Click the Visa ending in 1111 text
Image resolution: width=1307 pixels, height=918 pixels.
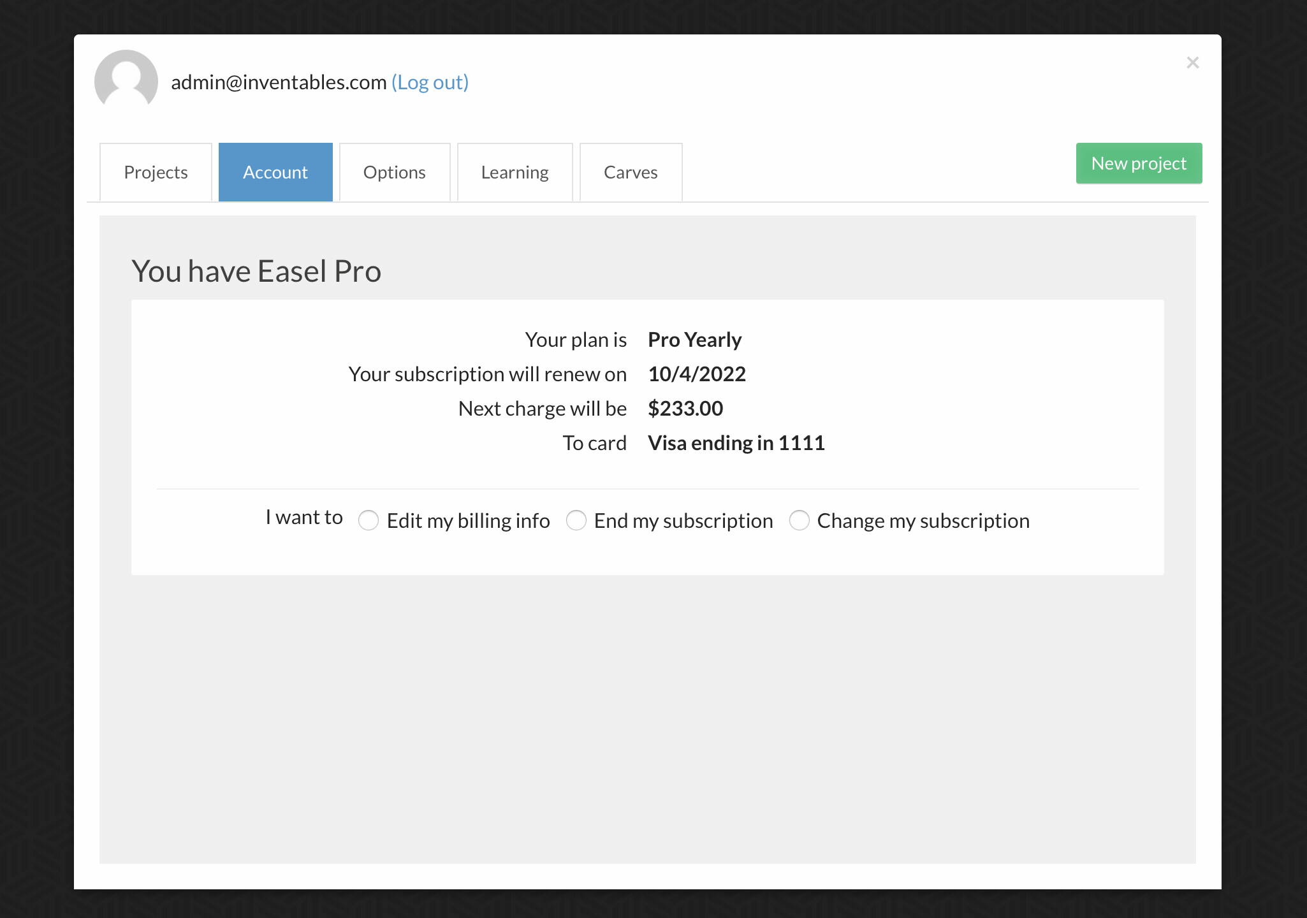click(x=736, y=443)
